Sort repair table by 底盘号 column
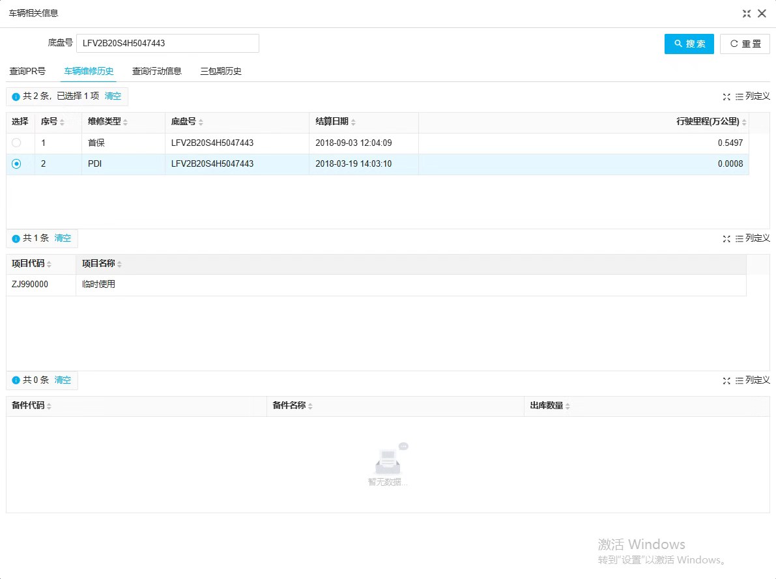Screen dimensions: 776x579 [201, 122]
